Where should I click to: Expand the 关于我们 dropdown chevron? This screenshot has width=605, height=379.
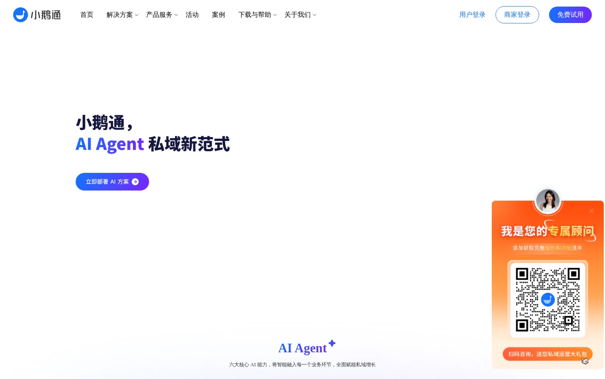314,15
